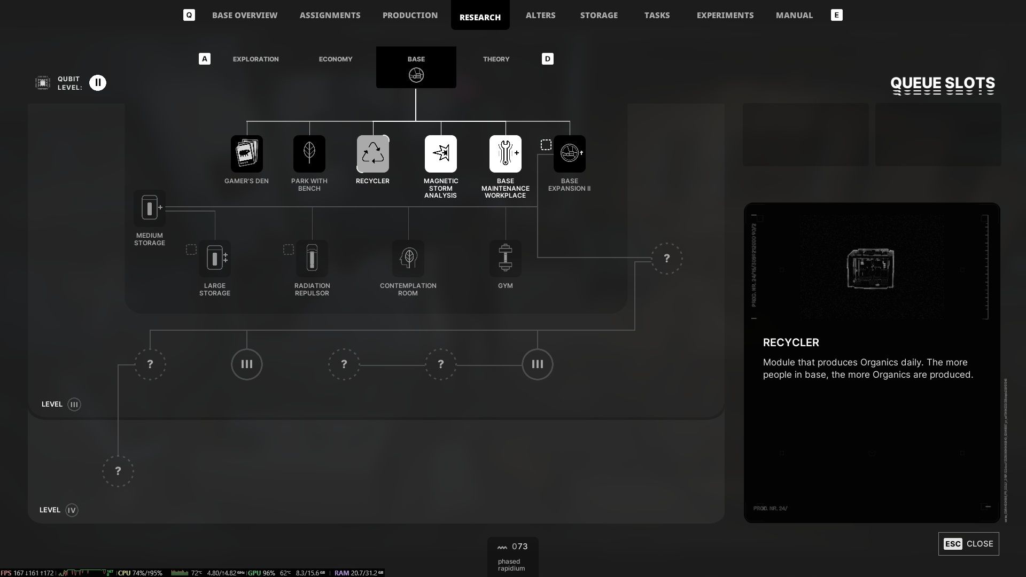Image resolution: width=1026 pixels, height=577 pixels.
Task: Switch to Exploration research category
Action: 255,59
